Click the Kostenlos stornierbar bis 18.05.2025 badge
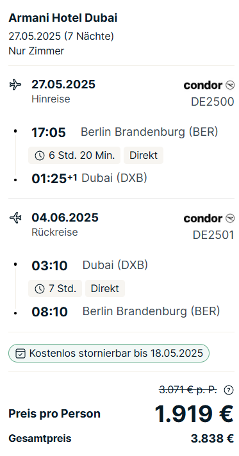This screenshot has width=239, height=456. (x=108, y=354)
